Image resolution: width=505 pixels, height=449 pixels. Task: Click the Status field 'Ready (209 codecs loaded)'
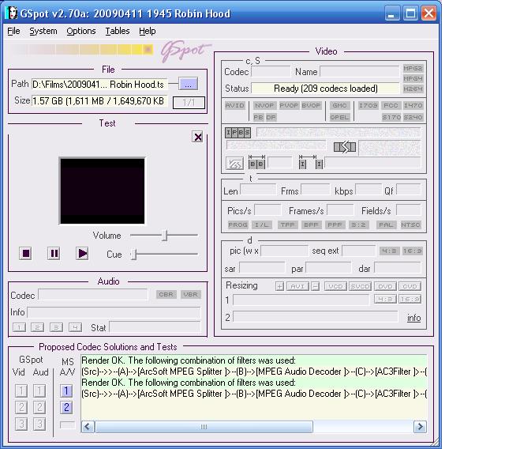coord(325,89)
